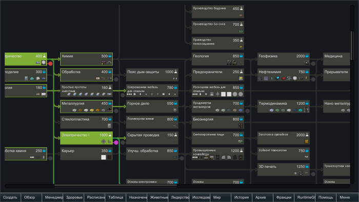Click the lock icon on Улучш. обработка

(175, 151)
